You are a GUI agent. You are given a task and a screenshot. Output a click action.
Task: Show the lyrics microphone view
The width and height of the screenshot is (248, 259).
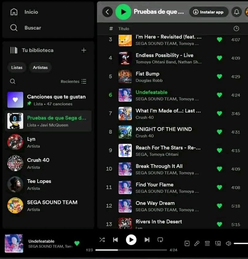pos(197,243)
